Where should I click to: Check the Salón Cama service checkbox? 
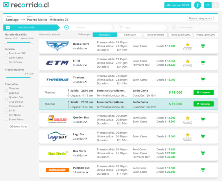tap(6, 58)
